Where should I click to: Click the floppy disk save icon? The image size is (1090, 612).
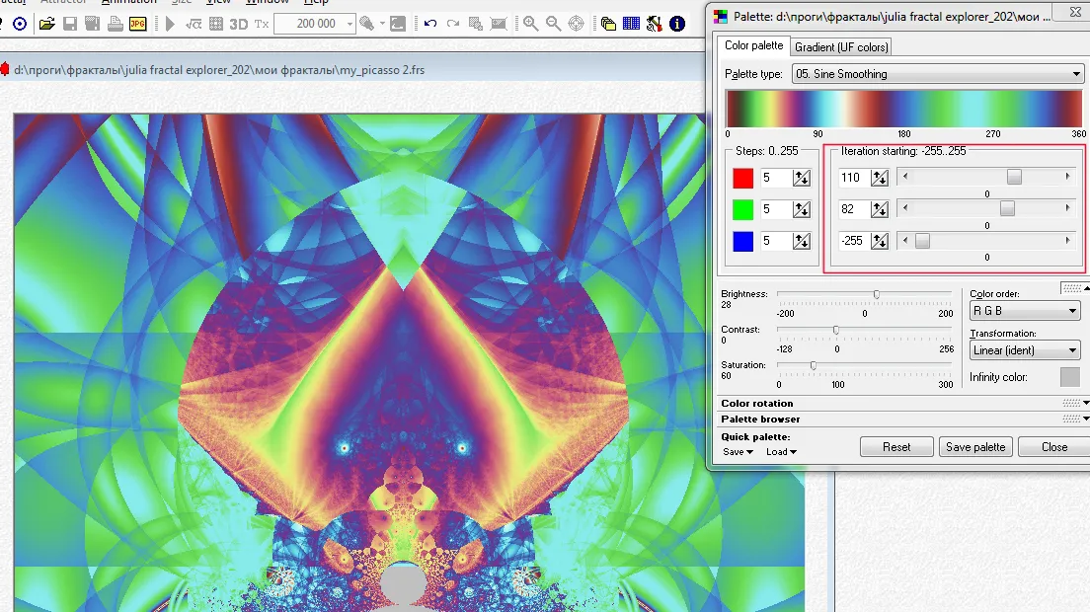click(x=70, y=24)
